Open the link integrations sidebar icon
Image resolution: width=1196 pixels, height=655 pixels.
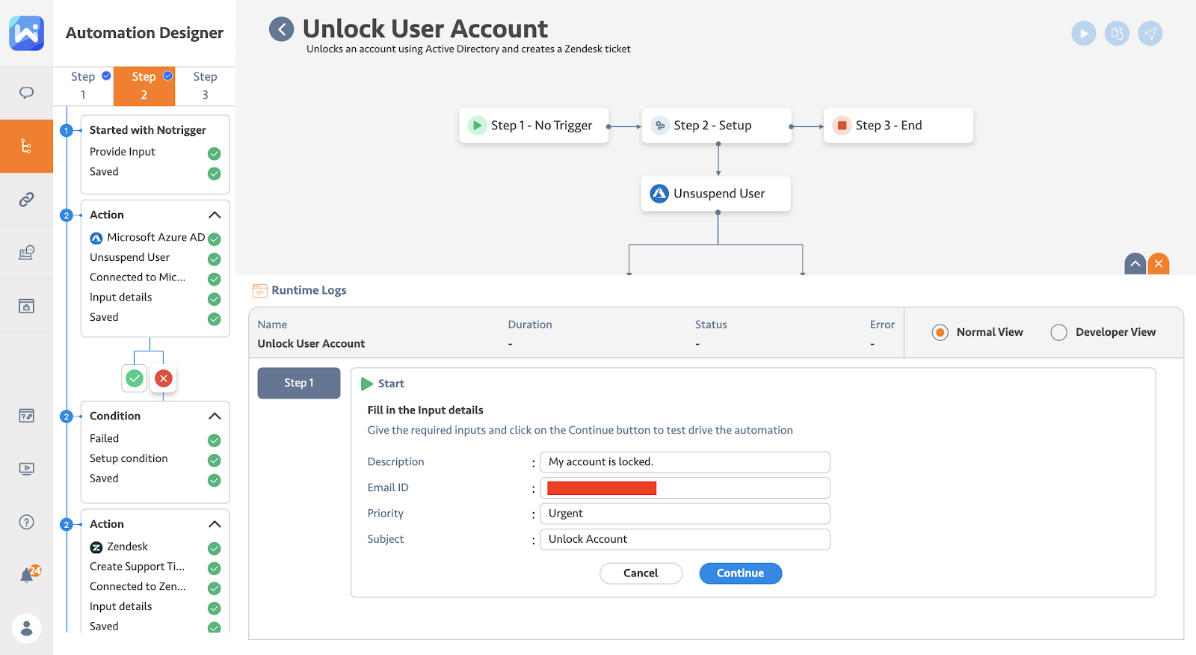pyautogui.click(x=26, y=199)
